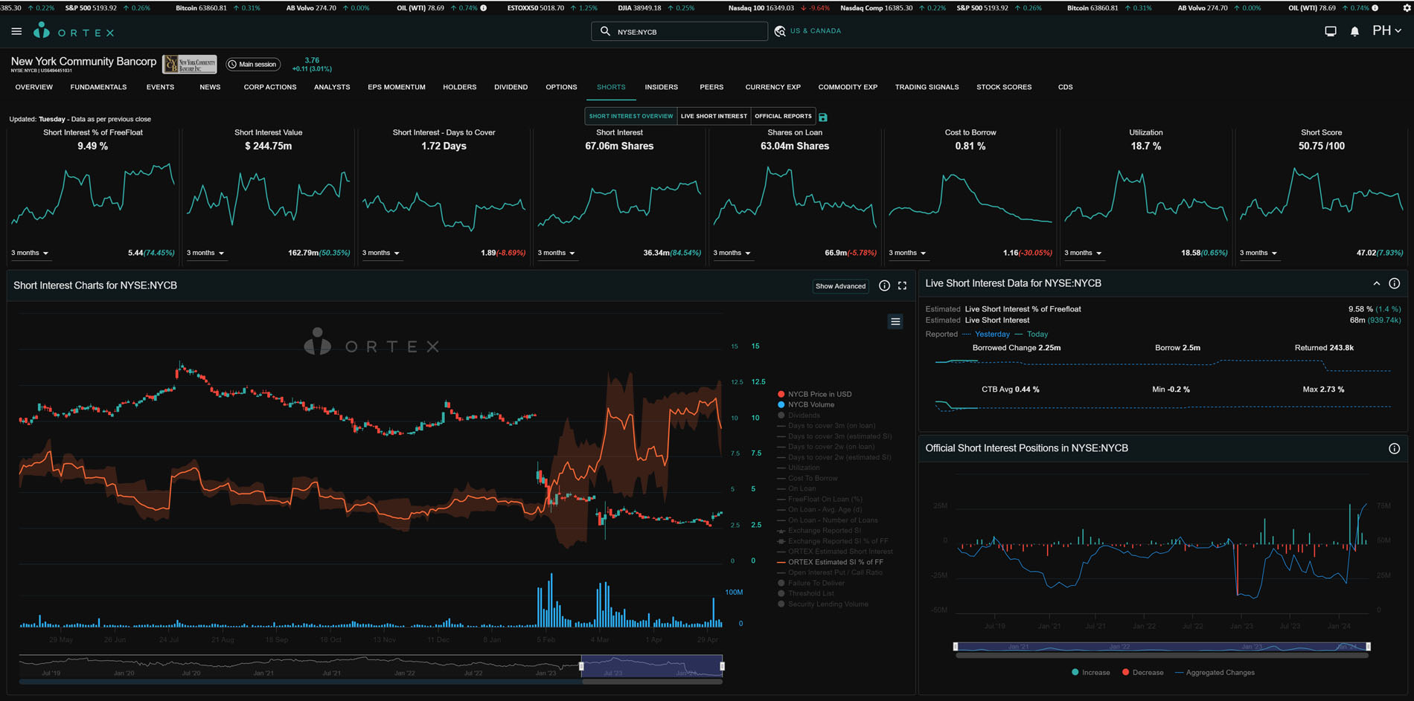Toggle NYCB Volume series in chart legend

810,405
